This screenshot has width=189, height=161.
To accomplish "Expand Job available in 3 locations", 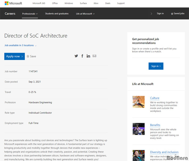I will pyautogui.click(x=20, y=45).
